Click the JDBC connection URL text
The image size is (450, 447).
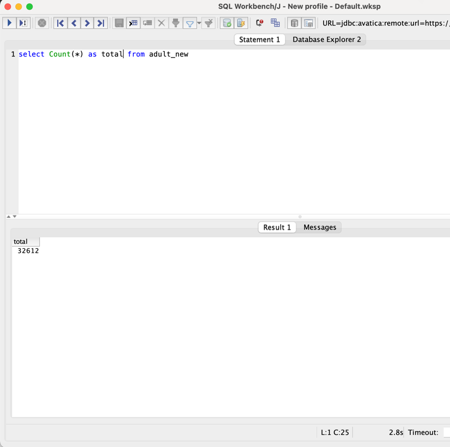[x=386, y=23]
